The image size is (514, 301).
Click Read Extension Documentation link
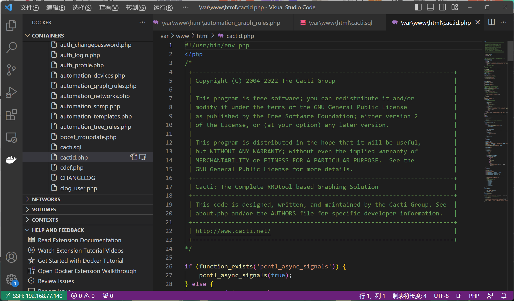click(x=79, y=240)
